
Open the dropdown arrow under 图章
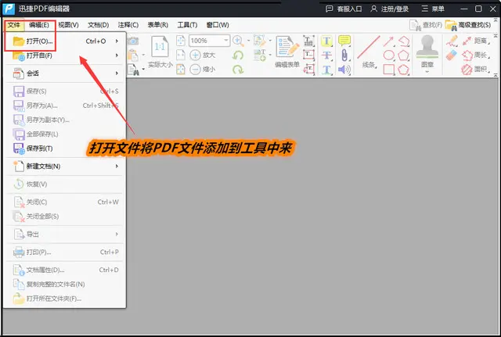(427, 71)
